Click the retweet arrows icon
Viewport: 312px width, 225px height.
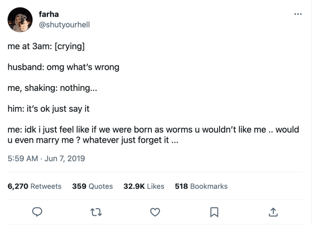(x=96, y=212)
